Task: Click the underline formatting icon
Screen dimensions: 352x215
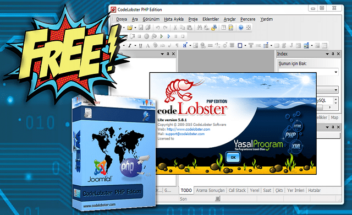Action: coord(141,46)
